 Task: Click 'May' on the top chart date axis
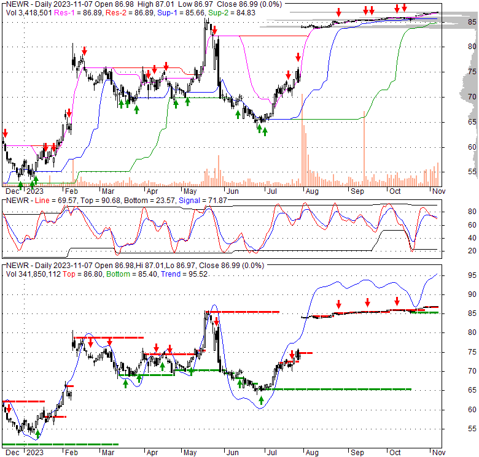(190, 191)
